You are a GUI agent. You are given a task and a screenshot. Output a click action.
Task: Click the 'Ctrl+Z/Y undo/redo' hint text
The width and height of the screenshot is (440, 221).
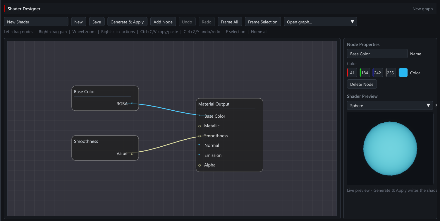pyautogui.click(x=202, y=32)
